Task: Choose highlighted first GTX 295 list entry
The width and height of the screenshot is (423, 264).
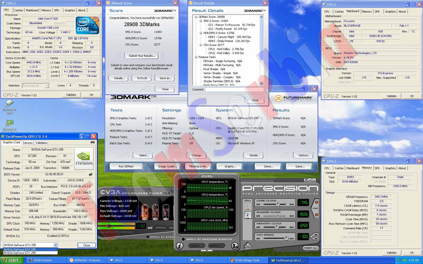Action: tap(30, 249)
